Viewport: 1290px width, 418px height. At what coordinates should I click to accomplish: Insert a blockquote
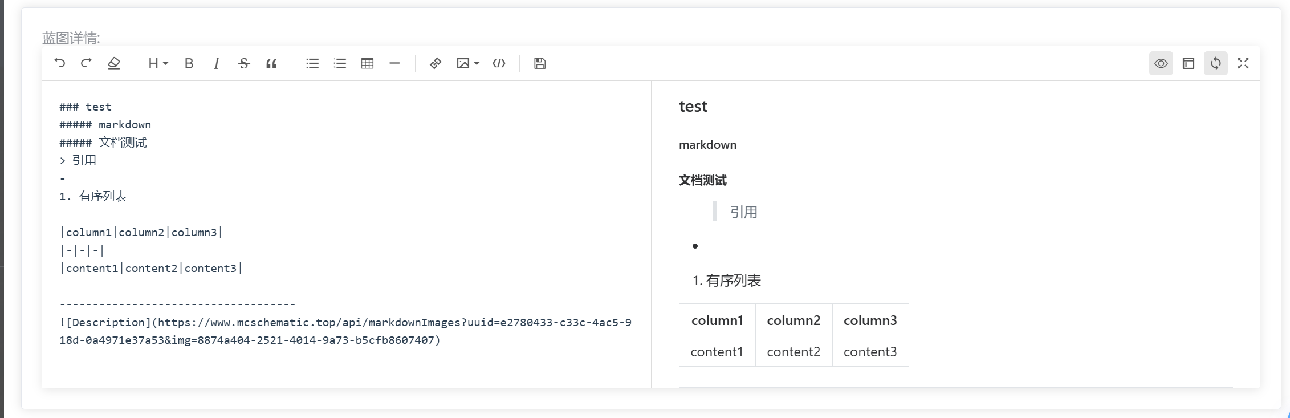(x=271, y=63)
